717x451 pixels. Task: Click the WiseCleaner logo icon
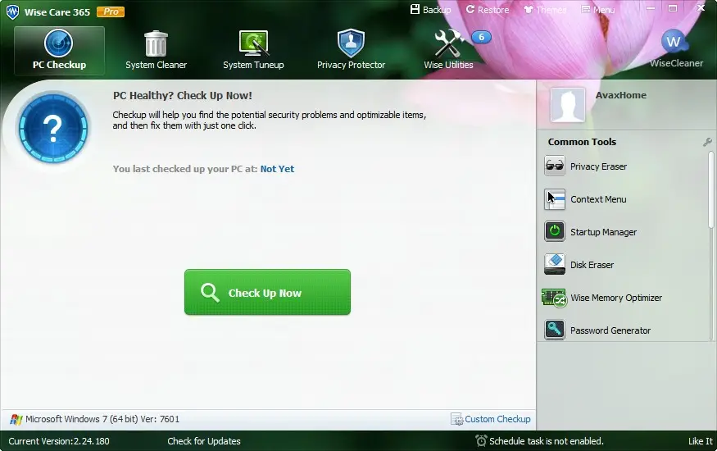(x=674, y=42)
